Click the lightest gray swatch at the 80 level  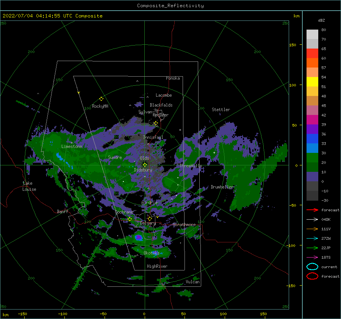[x=312, y=35]
